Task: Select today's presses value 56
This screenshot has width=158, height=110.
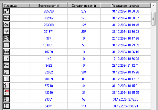Action: [x=84, y=99]
